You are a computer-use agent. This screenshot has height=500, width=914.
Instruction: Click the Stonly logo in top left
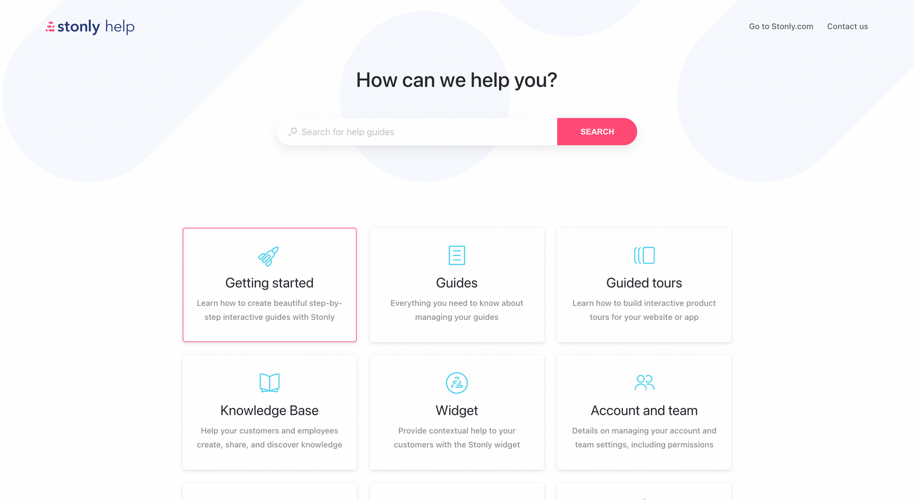pyautogui.click(x=88, y=26)
